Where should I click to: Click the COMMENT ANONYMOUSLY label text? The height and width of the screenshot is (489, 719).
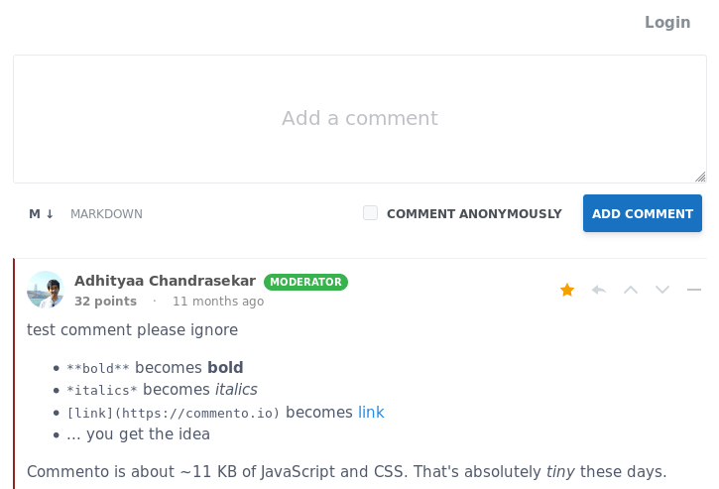[x=474, y=214]
